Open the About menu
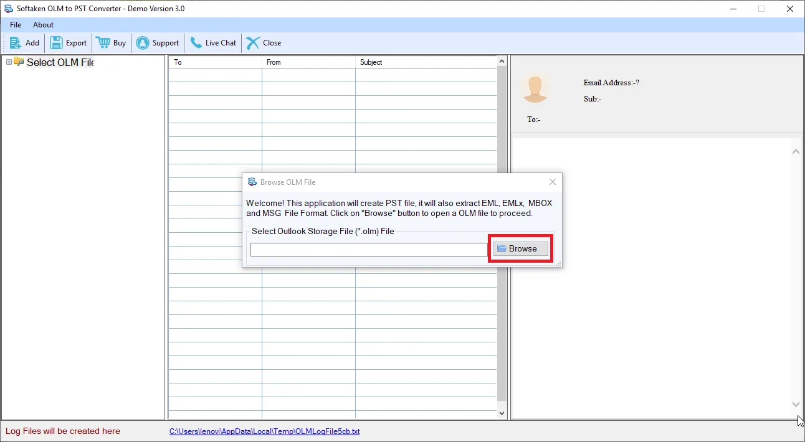 point(44,25)
